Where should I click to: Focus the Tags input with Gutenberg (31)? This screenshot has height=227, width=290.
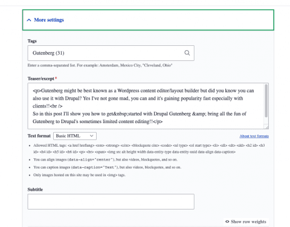click(x=111, y=53)
